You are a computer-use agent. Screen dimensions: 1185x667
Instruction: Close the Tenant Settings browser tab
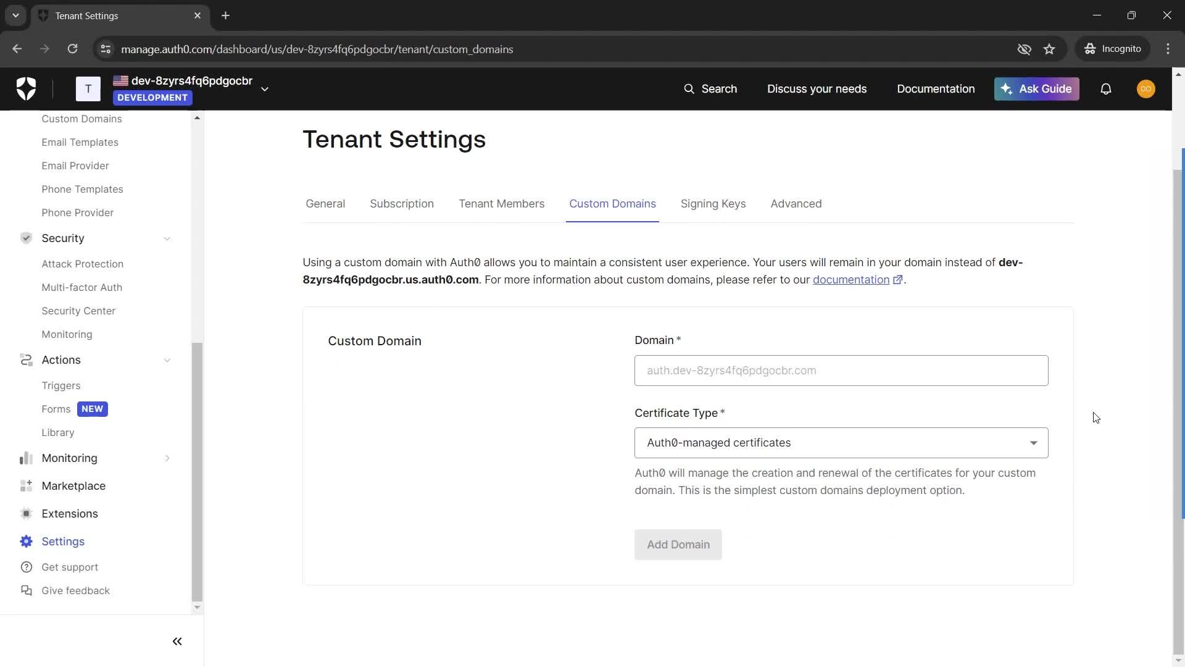[197, 15]
